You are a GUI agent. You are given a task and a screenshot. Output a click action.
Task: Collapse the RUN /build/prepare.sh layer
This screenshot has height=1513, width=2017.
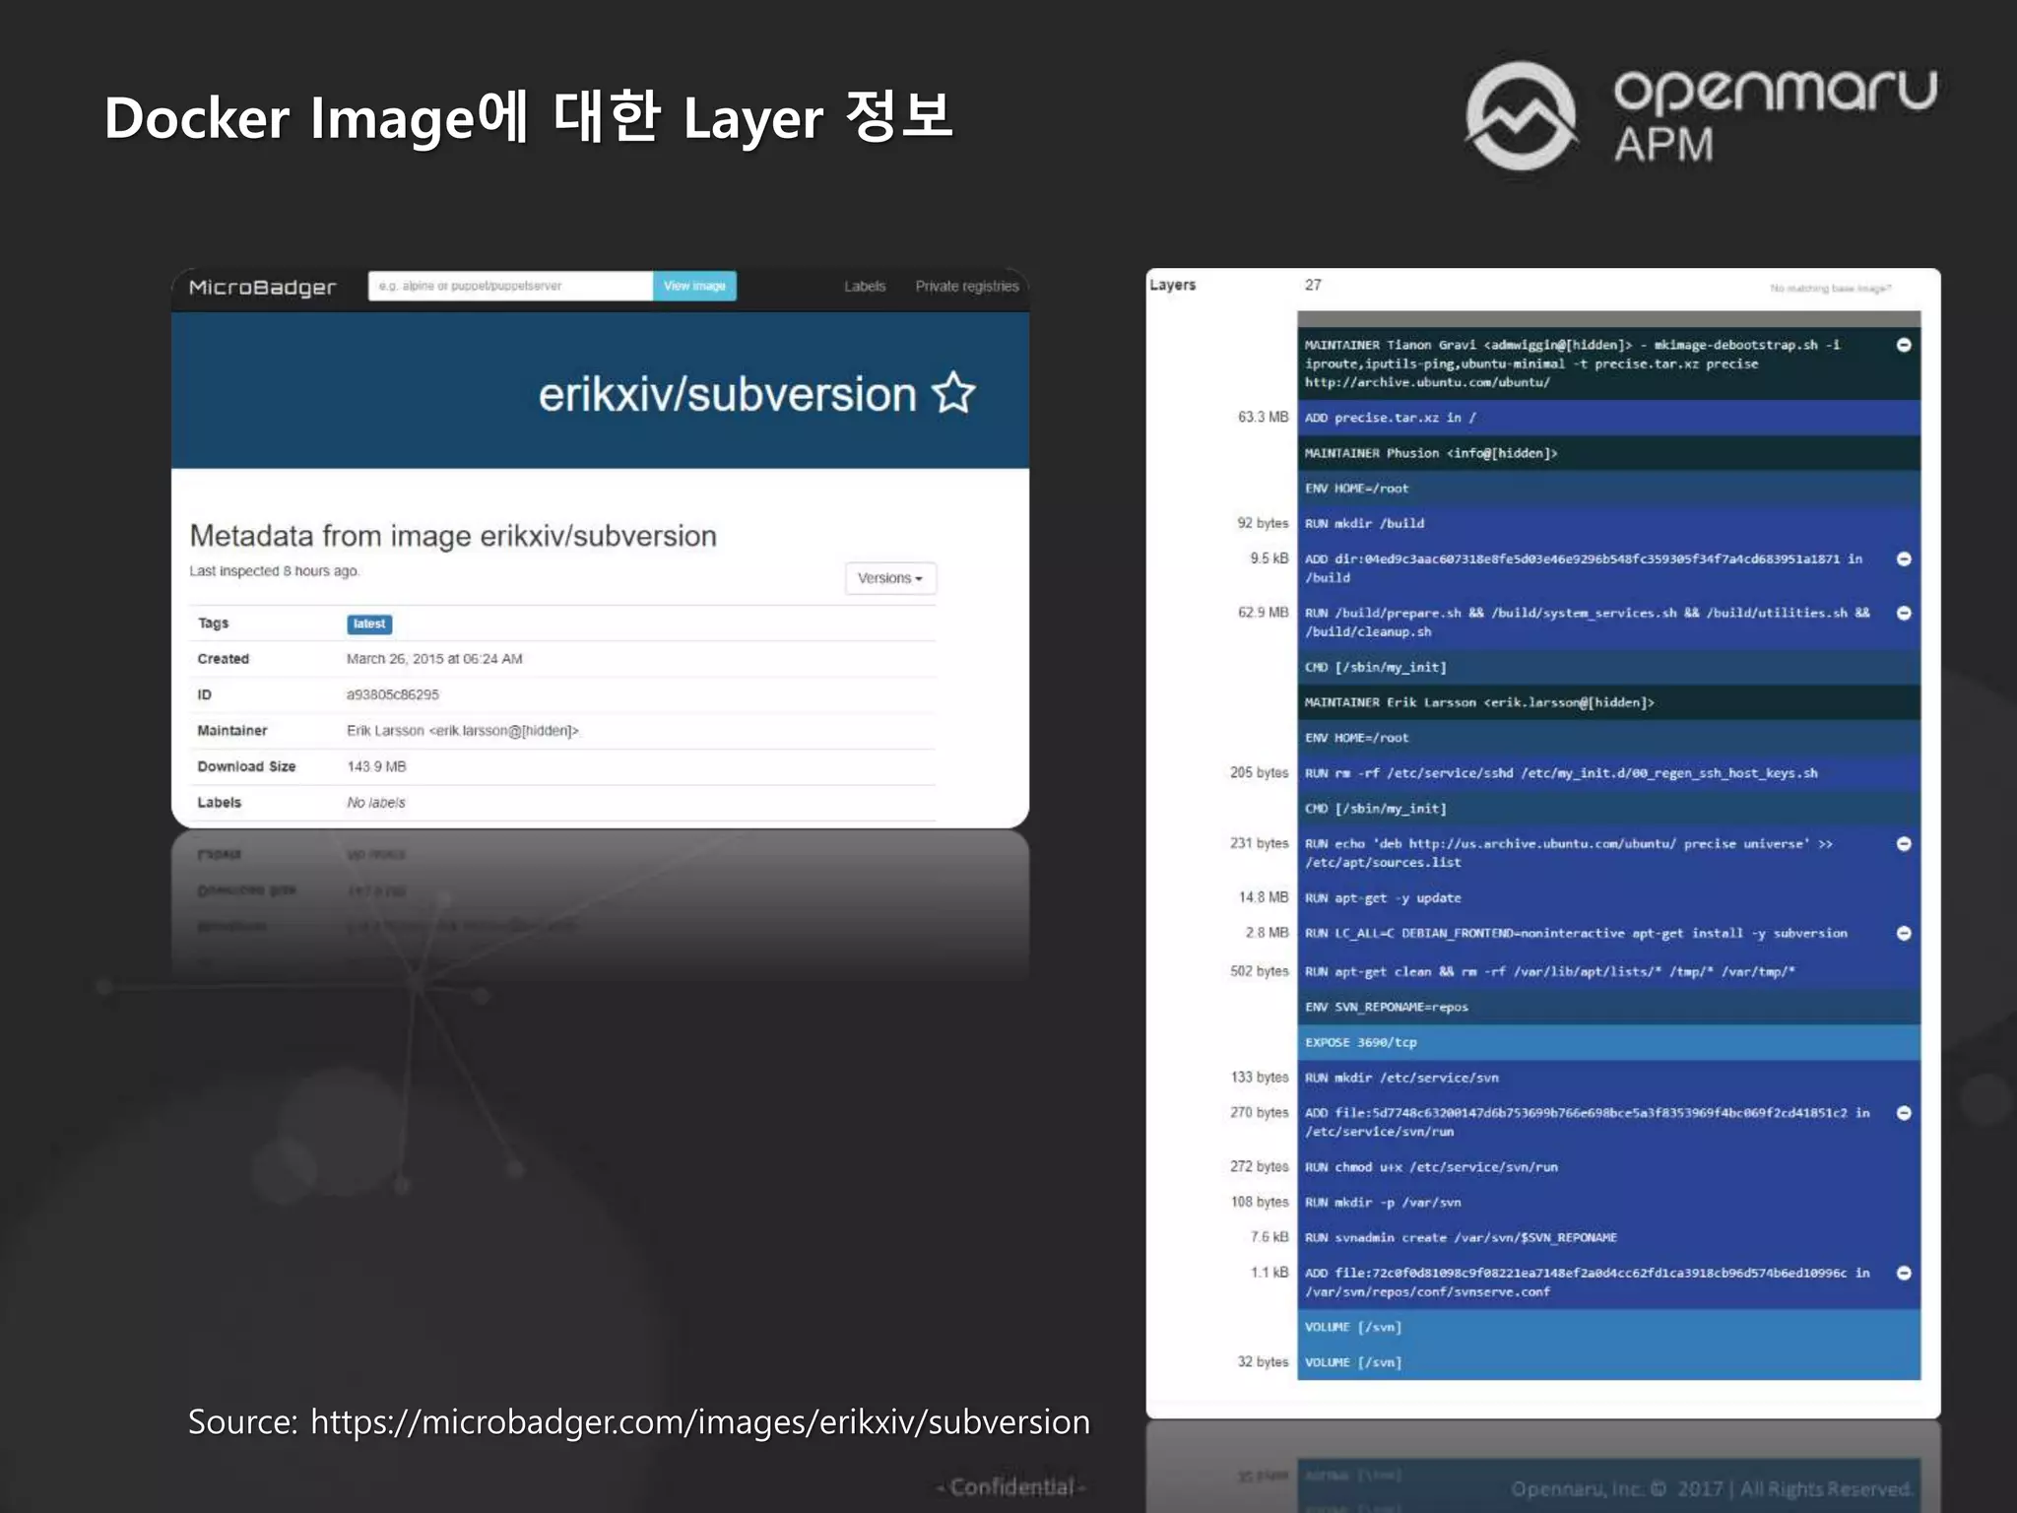1904,613
